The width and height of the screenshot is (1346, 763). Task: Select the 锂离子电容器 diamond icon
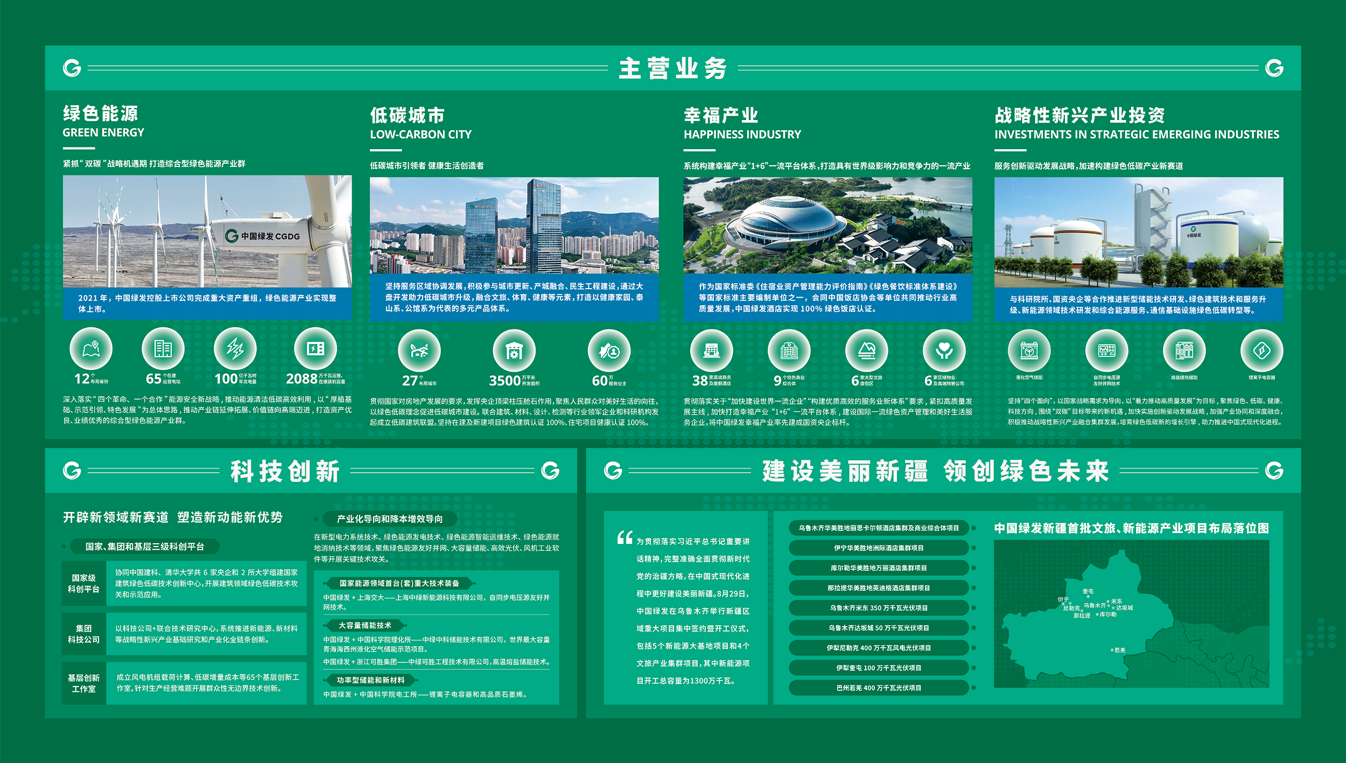pos(1261,351)
